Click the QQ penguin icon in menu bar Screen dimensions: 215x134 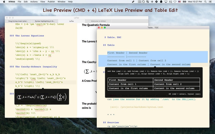point(161,2)
